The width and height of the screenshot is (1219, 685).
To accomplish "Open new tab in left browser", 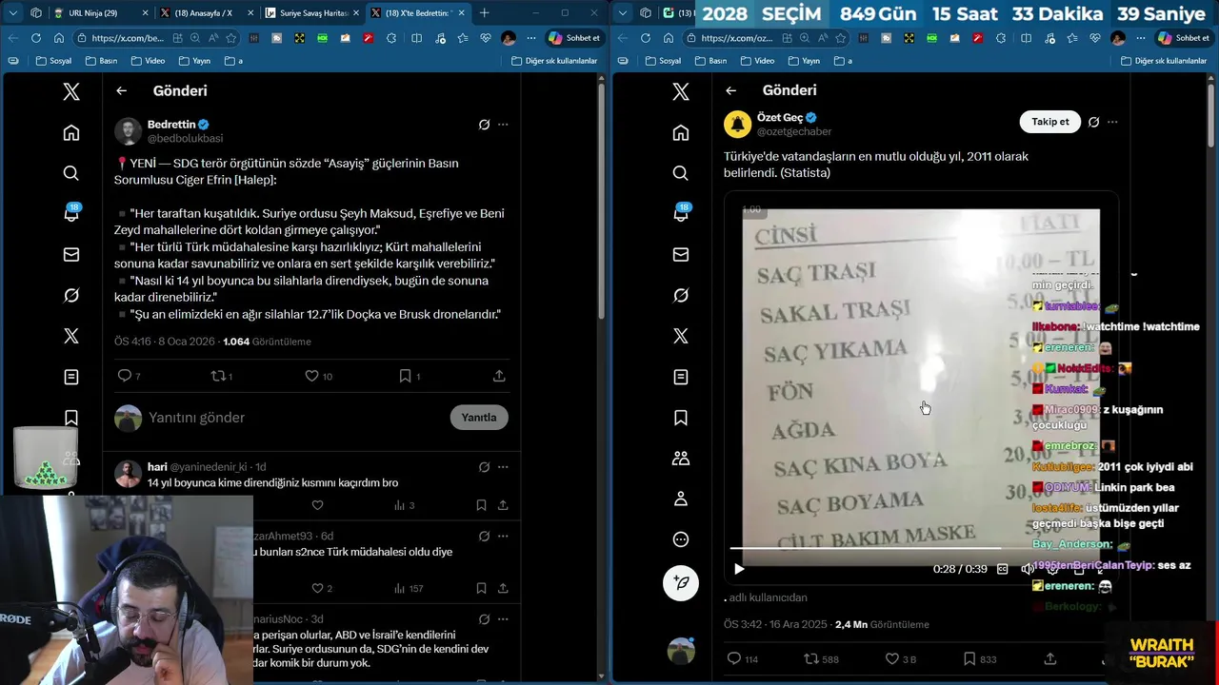I will coord(484,13).
